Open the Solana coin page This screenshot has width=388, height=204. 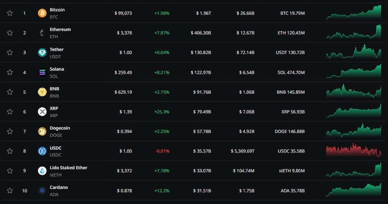(57, 69)
